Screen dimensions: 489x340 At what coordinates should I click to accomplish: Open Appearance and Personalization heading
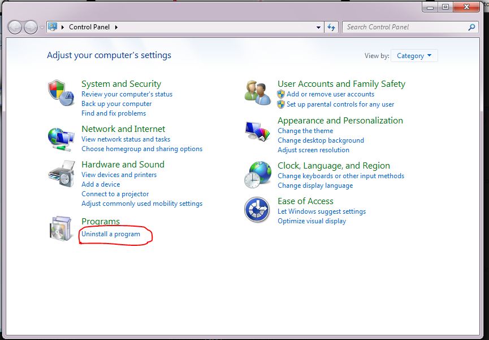[x=340, y=121]
